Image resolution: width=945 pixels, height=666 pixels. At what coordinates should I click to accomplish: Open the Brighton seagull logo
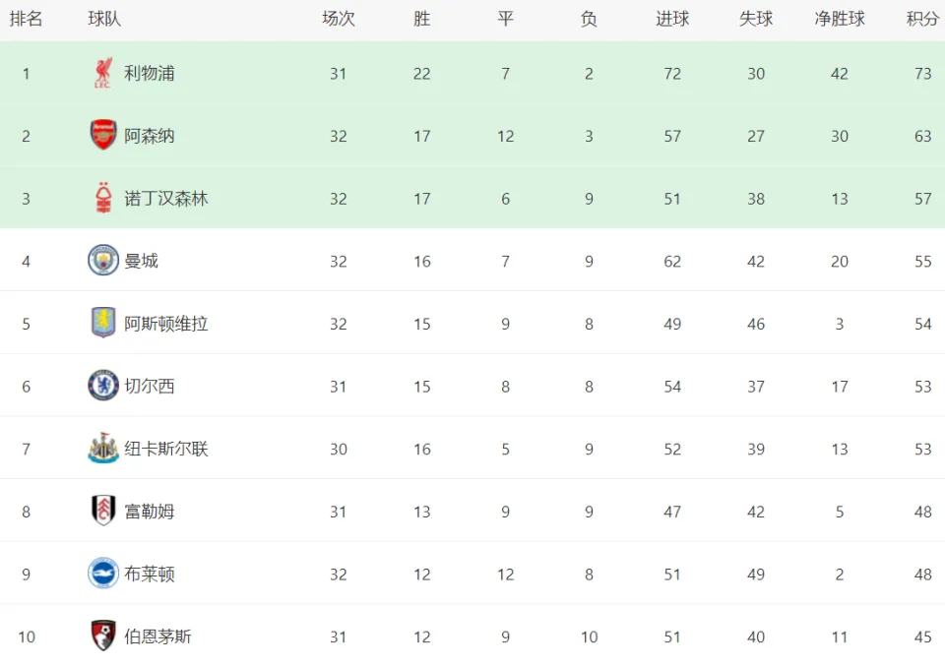click(103, 574)
